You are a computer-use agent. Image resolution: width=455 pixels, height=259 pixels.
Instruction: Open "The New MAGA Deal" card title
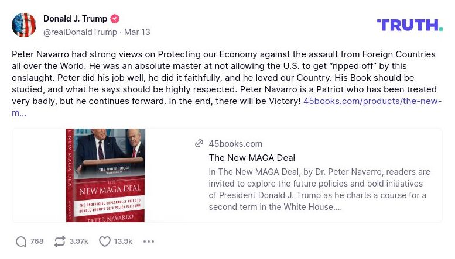[252, 158]
